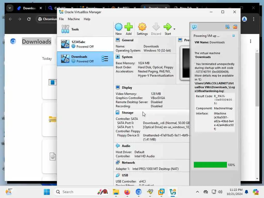Click the green 100% progress bar
This screenshot has height=198, width=264.
210,165
